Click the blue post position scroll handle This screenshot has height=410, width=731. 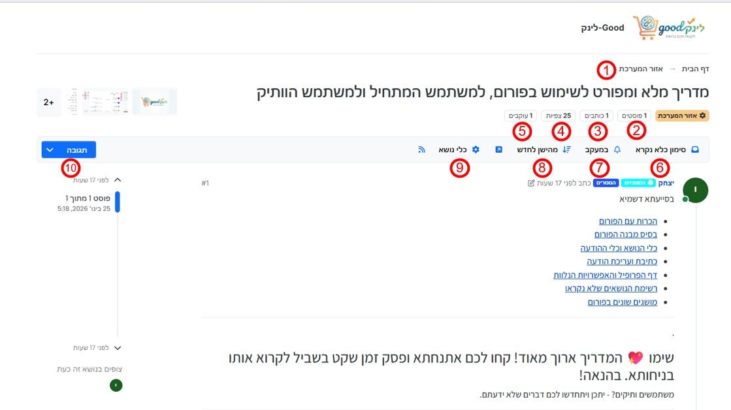tap(118, 202)
